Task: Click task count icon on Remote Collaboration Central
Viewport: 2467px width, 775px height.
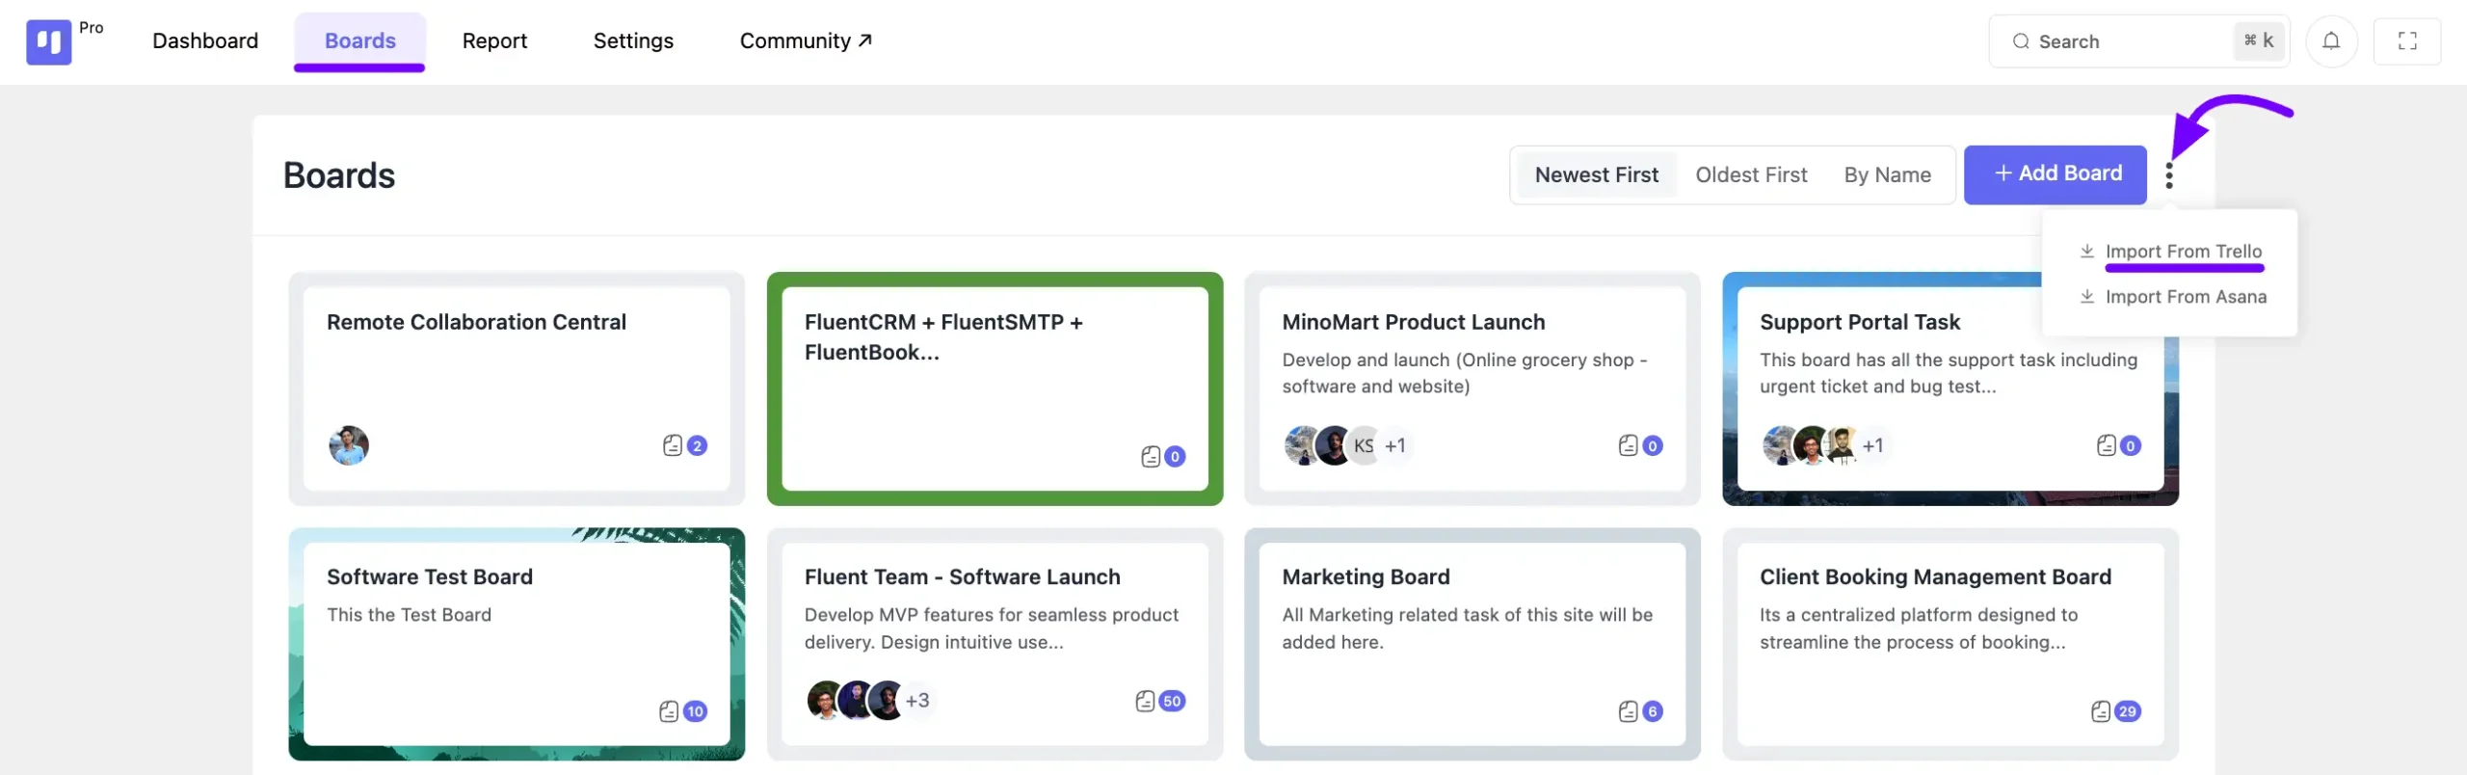Action: pos(673,445)
